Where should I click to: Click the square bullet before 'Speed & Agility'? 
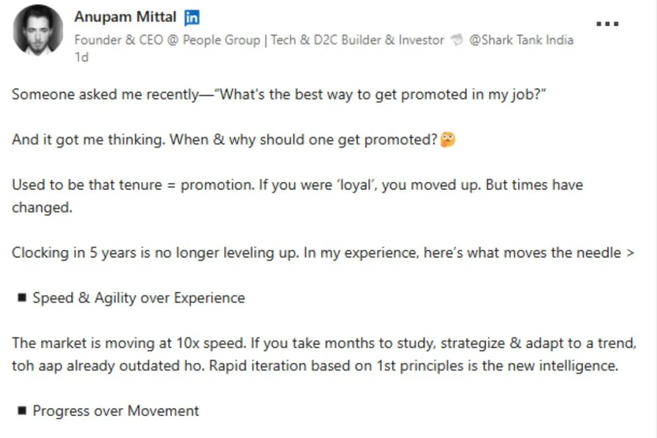22,298
